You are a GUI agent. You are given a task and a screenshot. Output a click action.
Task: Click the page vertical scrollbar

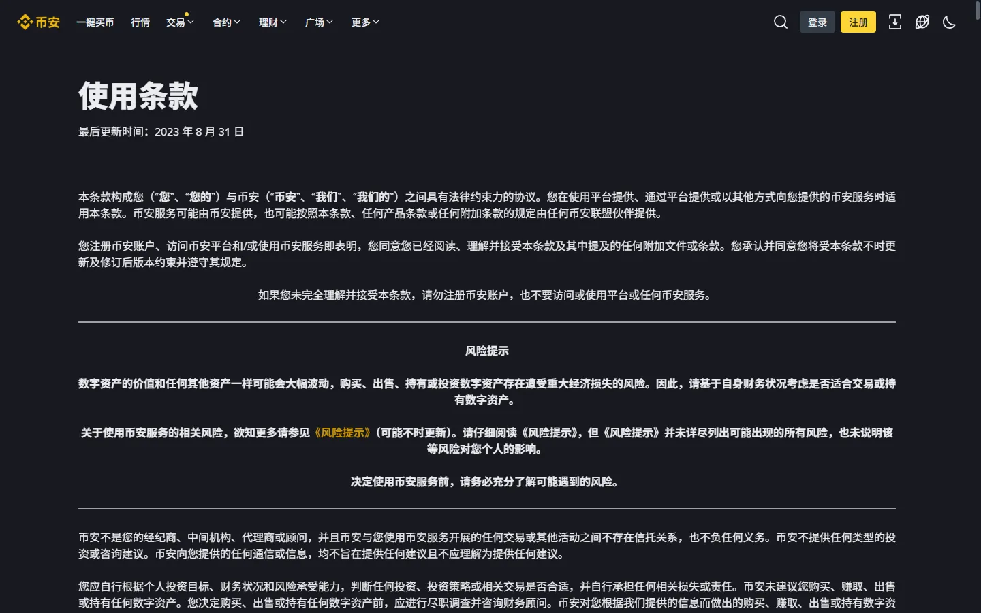(978, 10)
